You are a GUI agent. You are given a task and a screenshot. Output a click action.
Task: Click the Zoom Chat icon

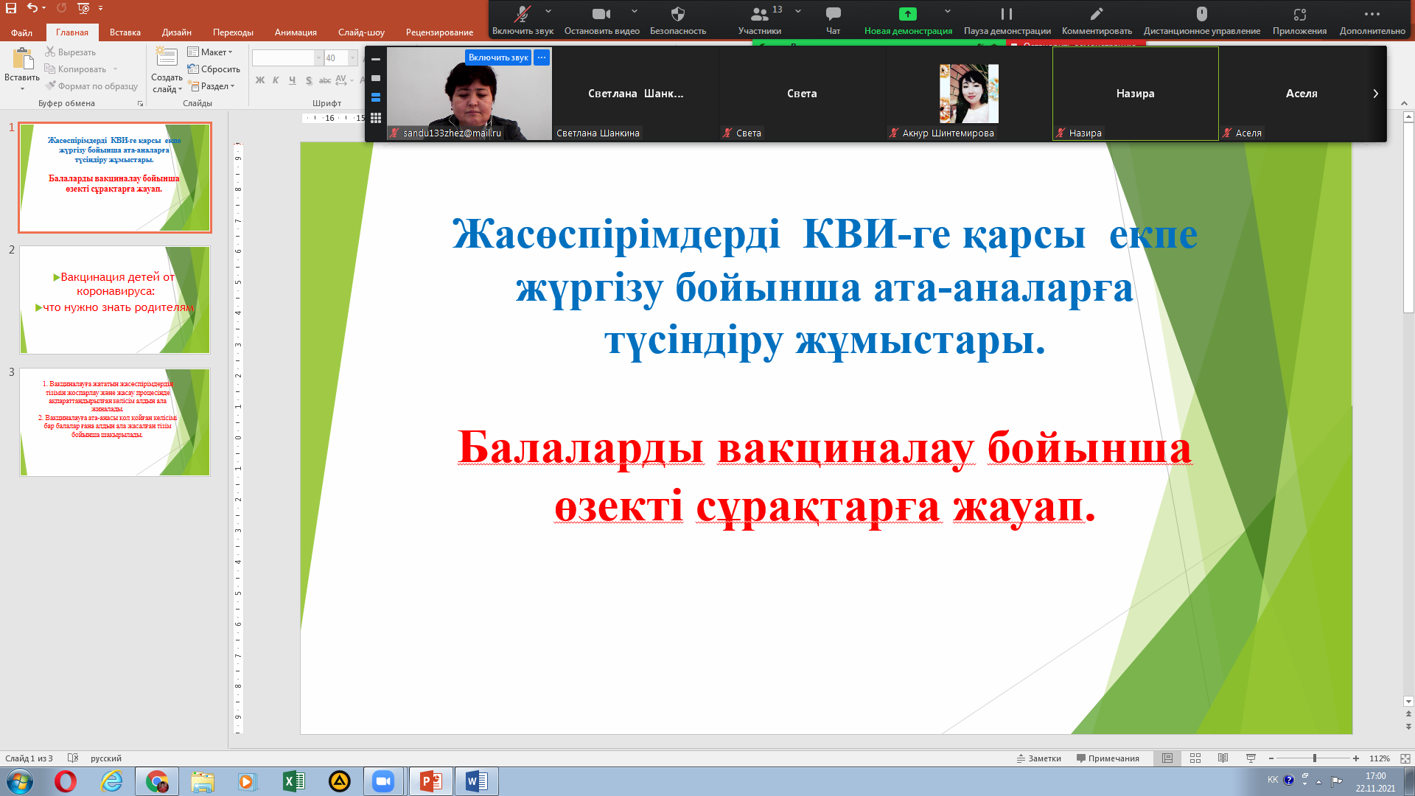pos(833,14)
